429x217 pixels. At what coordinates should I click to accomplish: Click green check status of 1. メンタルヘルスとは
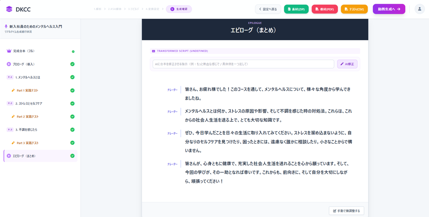click(72, 77)
